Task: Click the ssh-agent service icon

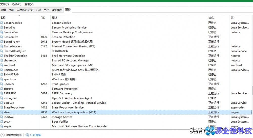Action: point(2,98)
